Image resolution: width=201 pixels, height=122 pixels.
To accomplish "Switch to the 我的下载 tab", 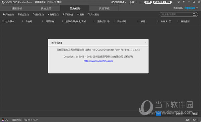I will point(104,8).
